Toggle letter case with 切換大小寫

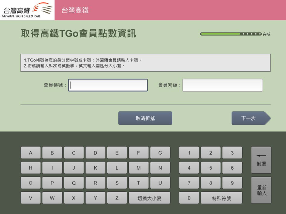(x=149, y=198)
